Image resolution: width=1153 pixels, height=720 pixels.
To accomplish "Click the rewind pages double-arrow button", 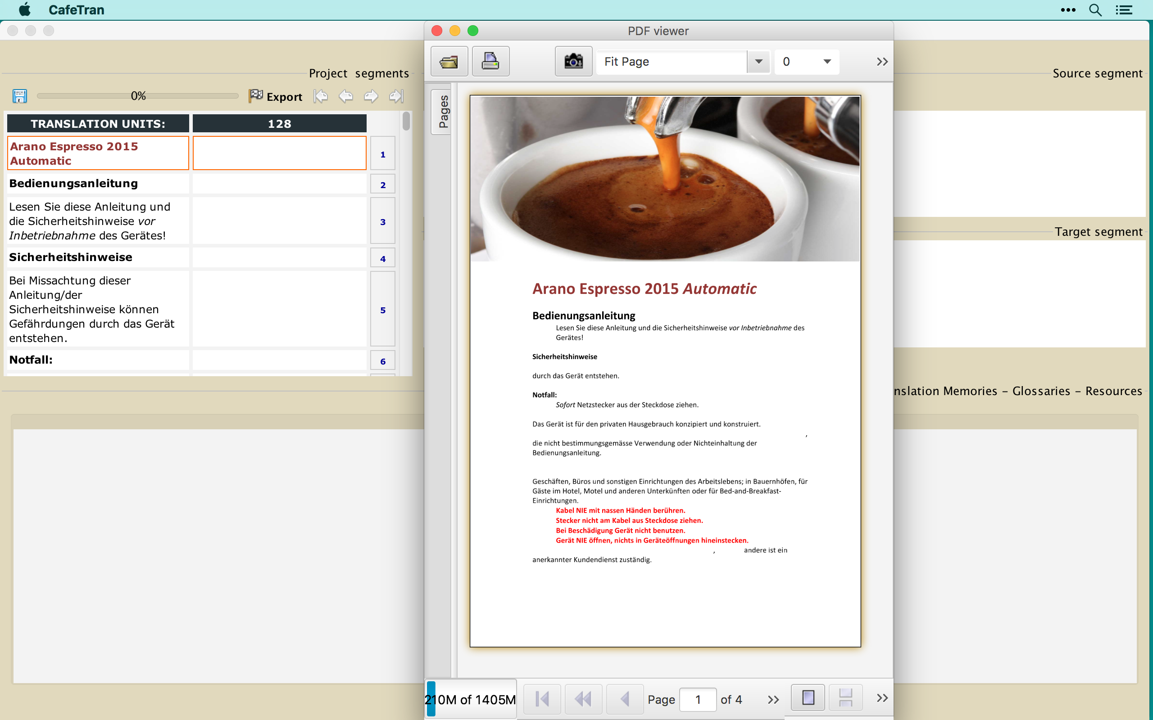I will click(x=583, y=698).
